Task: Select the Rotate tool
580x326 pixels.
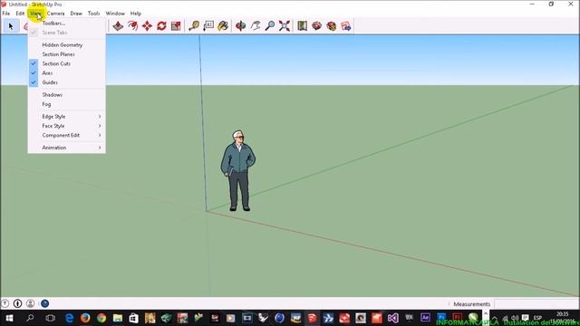Action: (x=161, y=26)
